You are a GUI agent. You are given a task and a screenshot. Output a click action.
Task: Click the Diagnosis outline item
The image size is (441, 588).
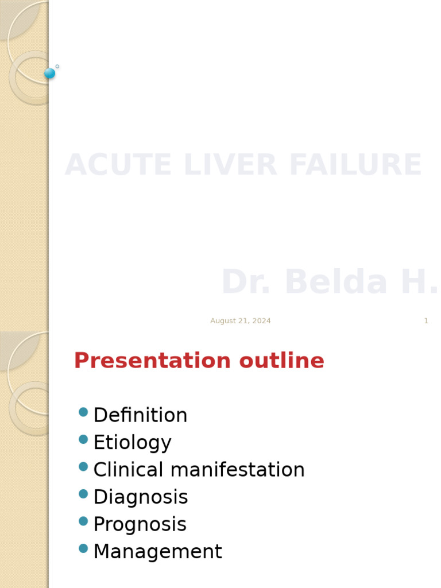click(140, 497)
